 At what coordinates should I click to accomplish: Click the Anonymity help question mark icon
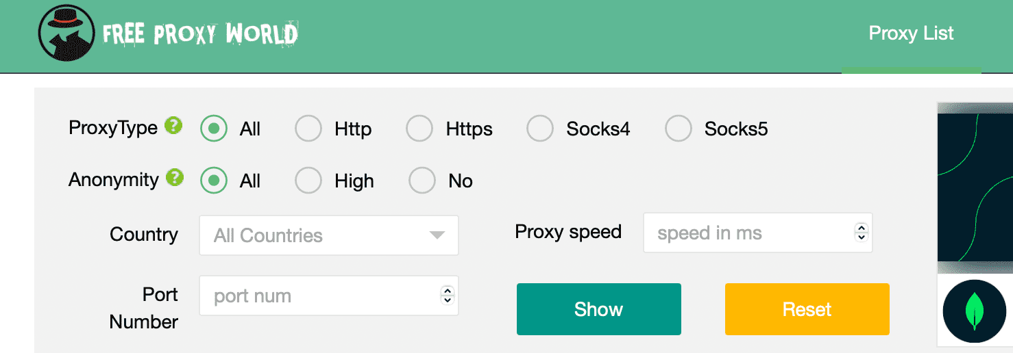(175, 178)
